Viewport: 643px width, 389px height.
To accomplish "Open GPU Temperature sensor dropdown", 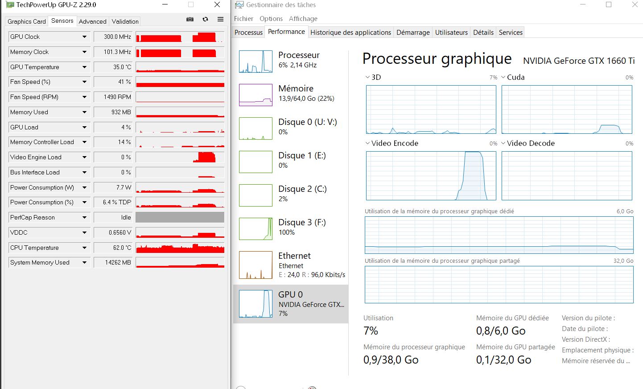I will [84, 67].
